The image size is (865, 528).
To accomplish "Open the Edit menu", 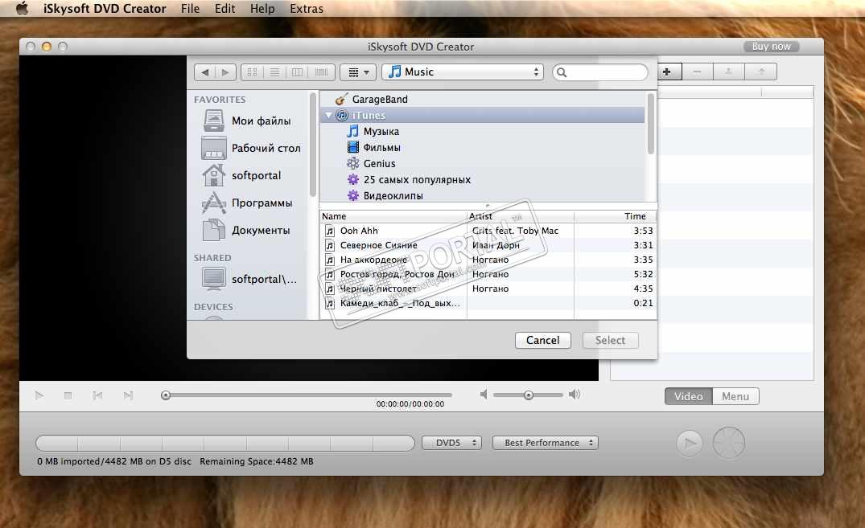I will click(224, 8).
